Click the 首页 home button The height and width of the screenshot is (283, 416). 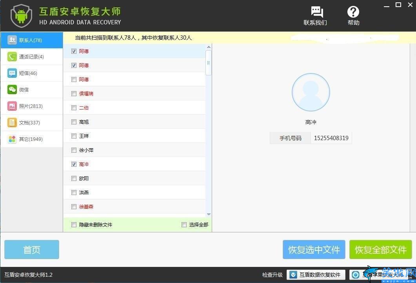tap(32, 250)
